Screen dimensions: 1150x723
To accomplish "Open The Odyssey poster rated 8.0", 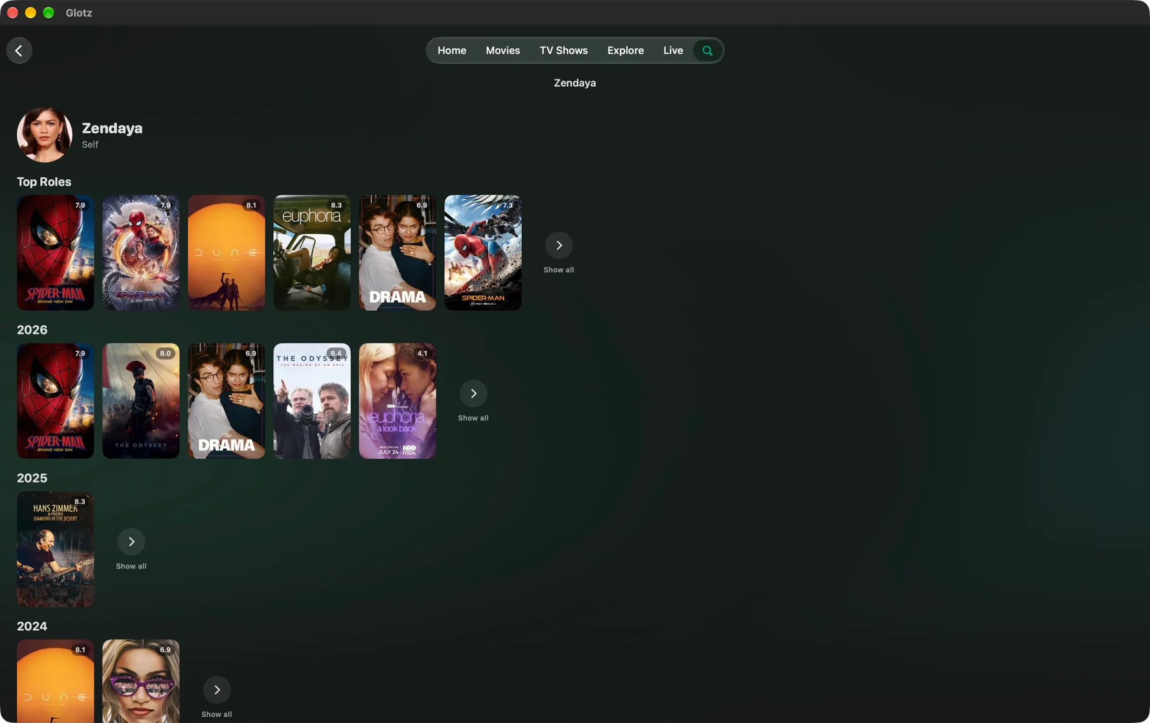I will (141, 401).
